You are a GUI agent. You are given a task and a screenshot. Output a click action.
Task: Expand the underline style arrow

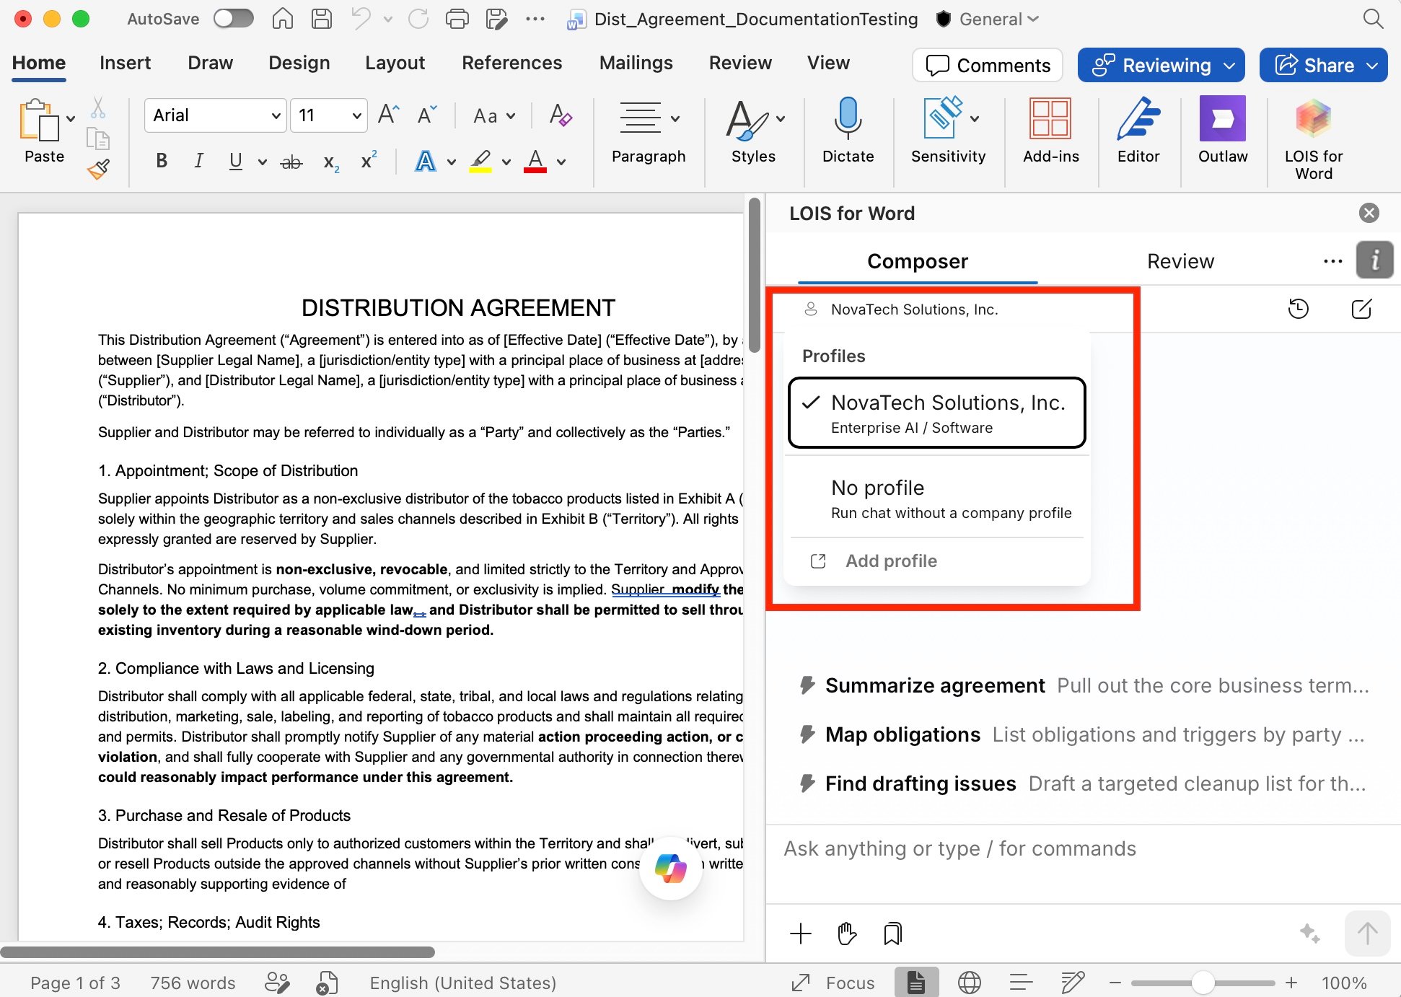tap(263, 162)
